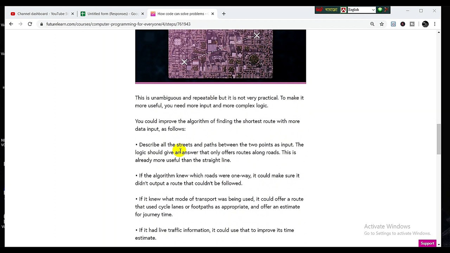
Task: Click paragraph 'If it knew what mode of transport'
Action: click(x=219, y=207)
